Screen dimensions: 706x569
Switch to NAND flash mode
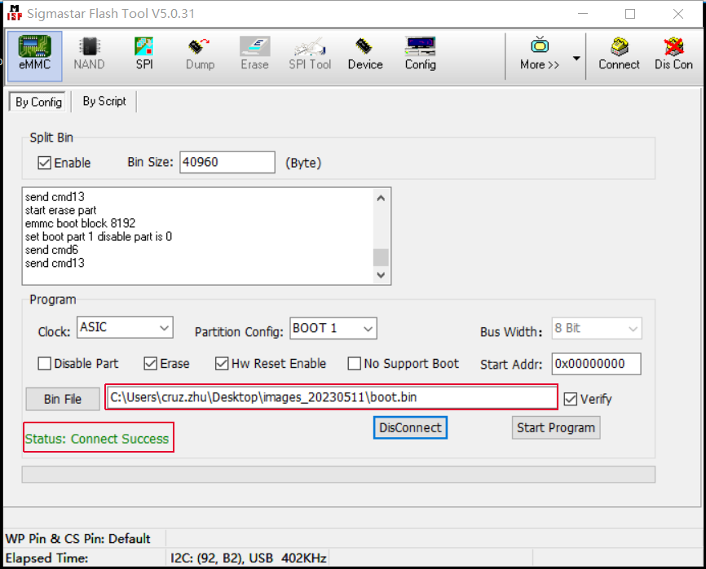coord(89,55)
